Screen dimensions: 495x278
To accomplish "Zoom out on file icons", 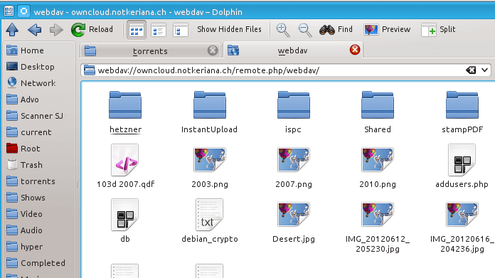I will click(305, 30).
